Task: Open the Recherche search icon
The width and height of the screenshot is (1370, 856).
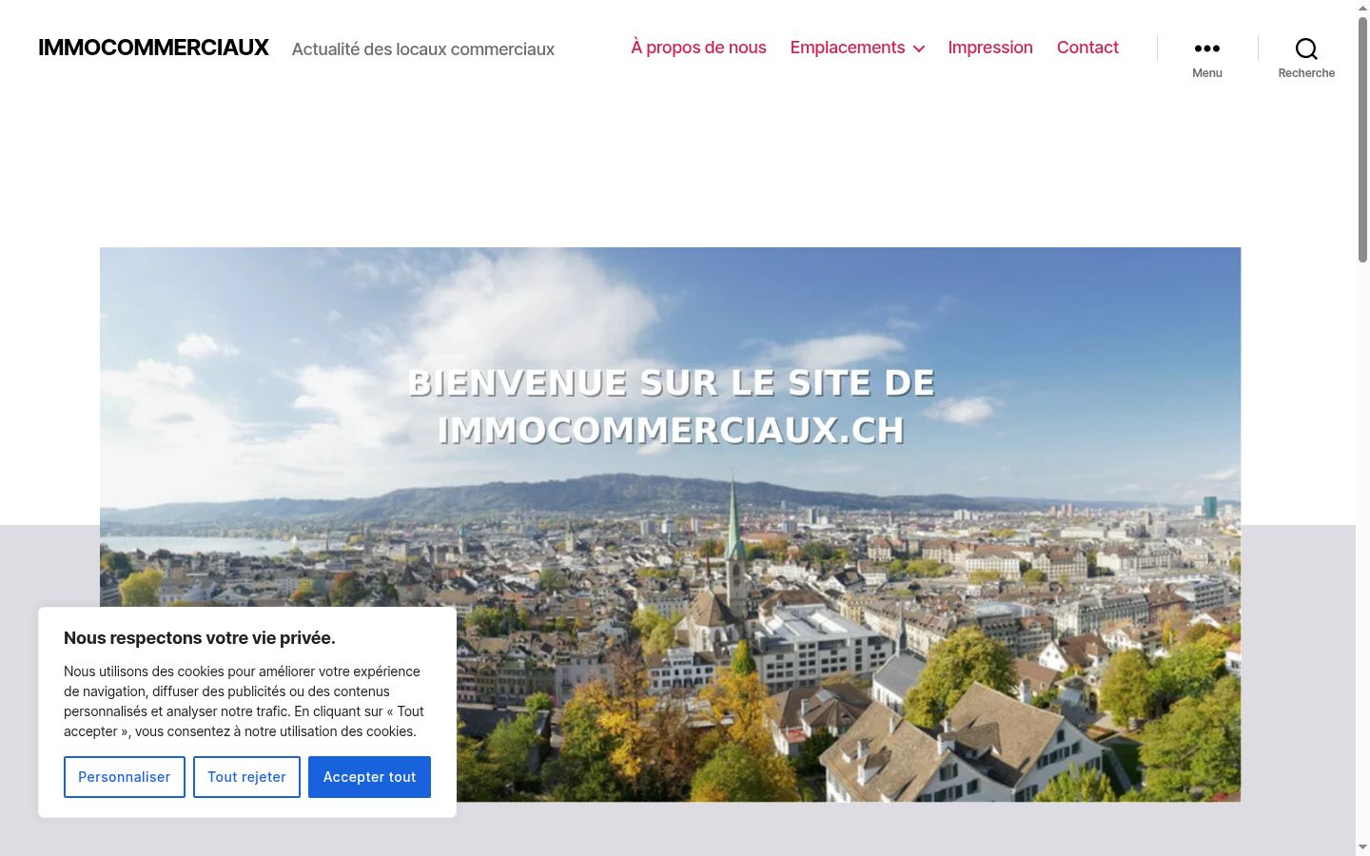Action: (x=1306, y=49)
